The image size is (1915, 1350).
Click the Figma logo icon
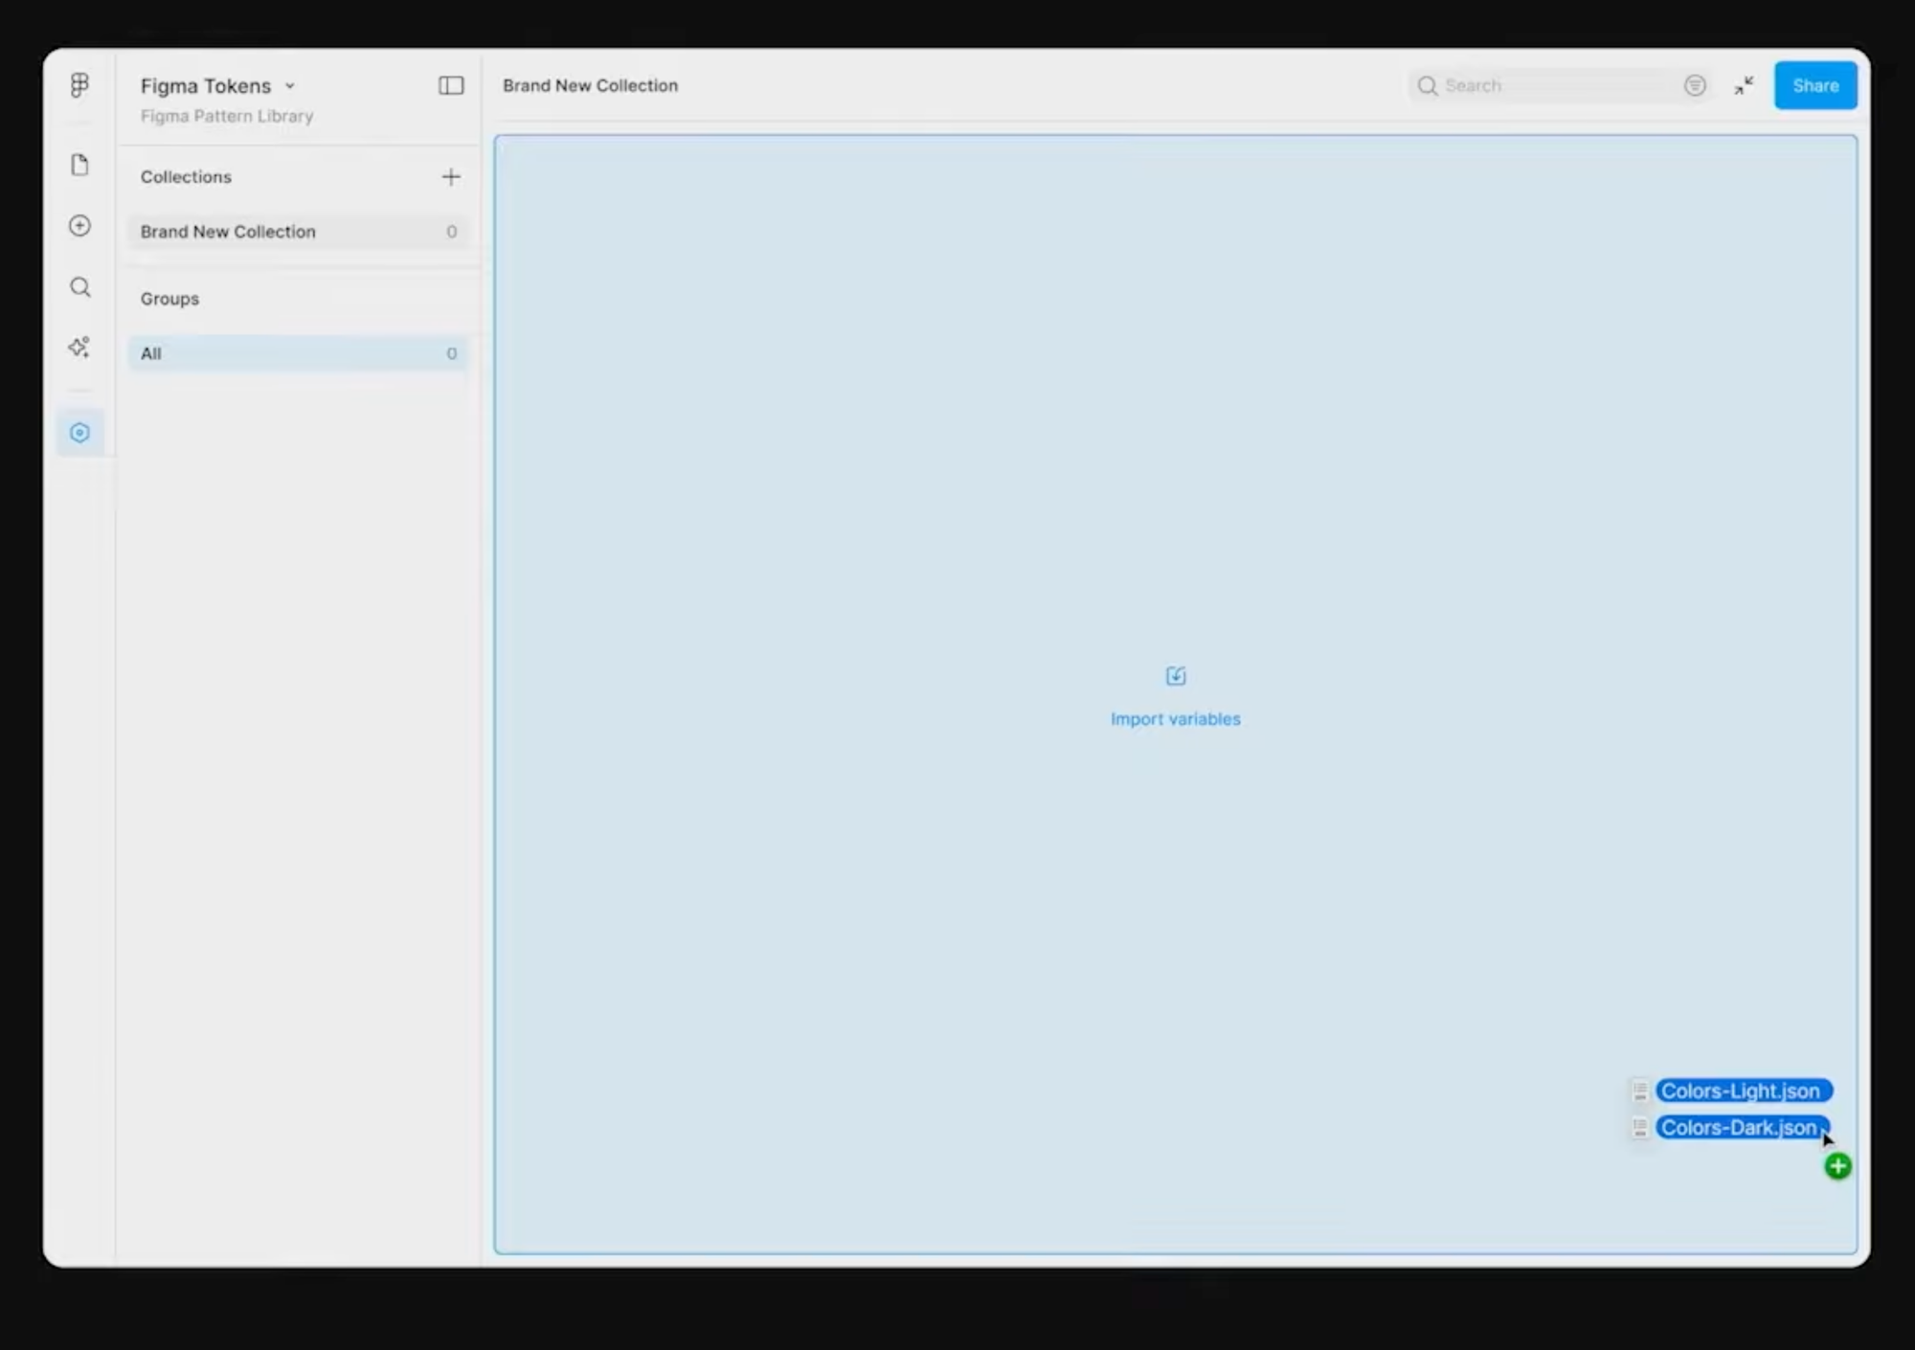point(79,85)
